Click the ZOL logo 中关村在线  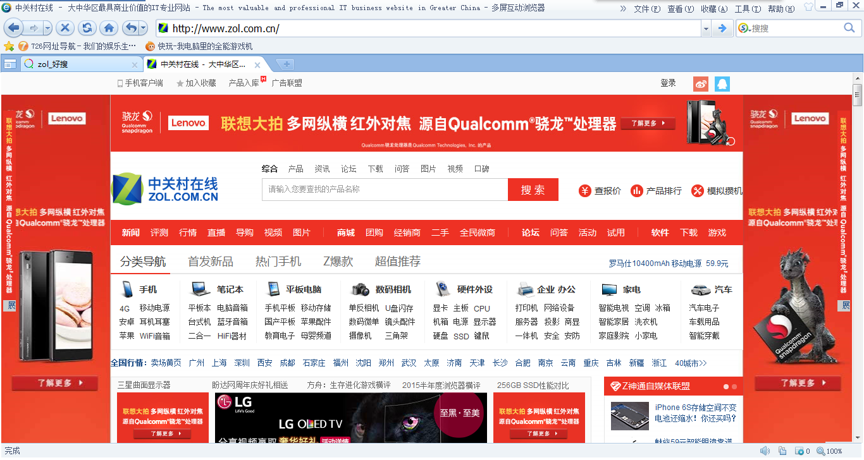click(165, 188)
